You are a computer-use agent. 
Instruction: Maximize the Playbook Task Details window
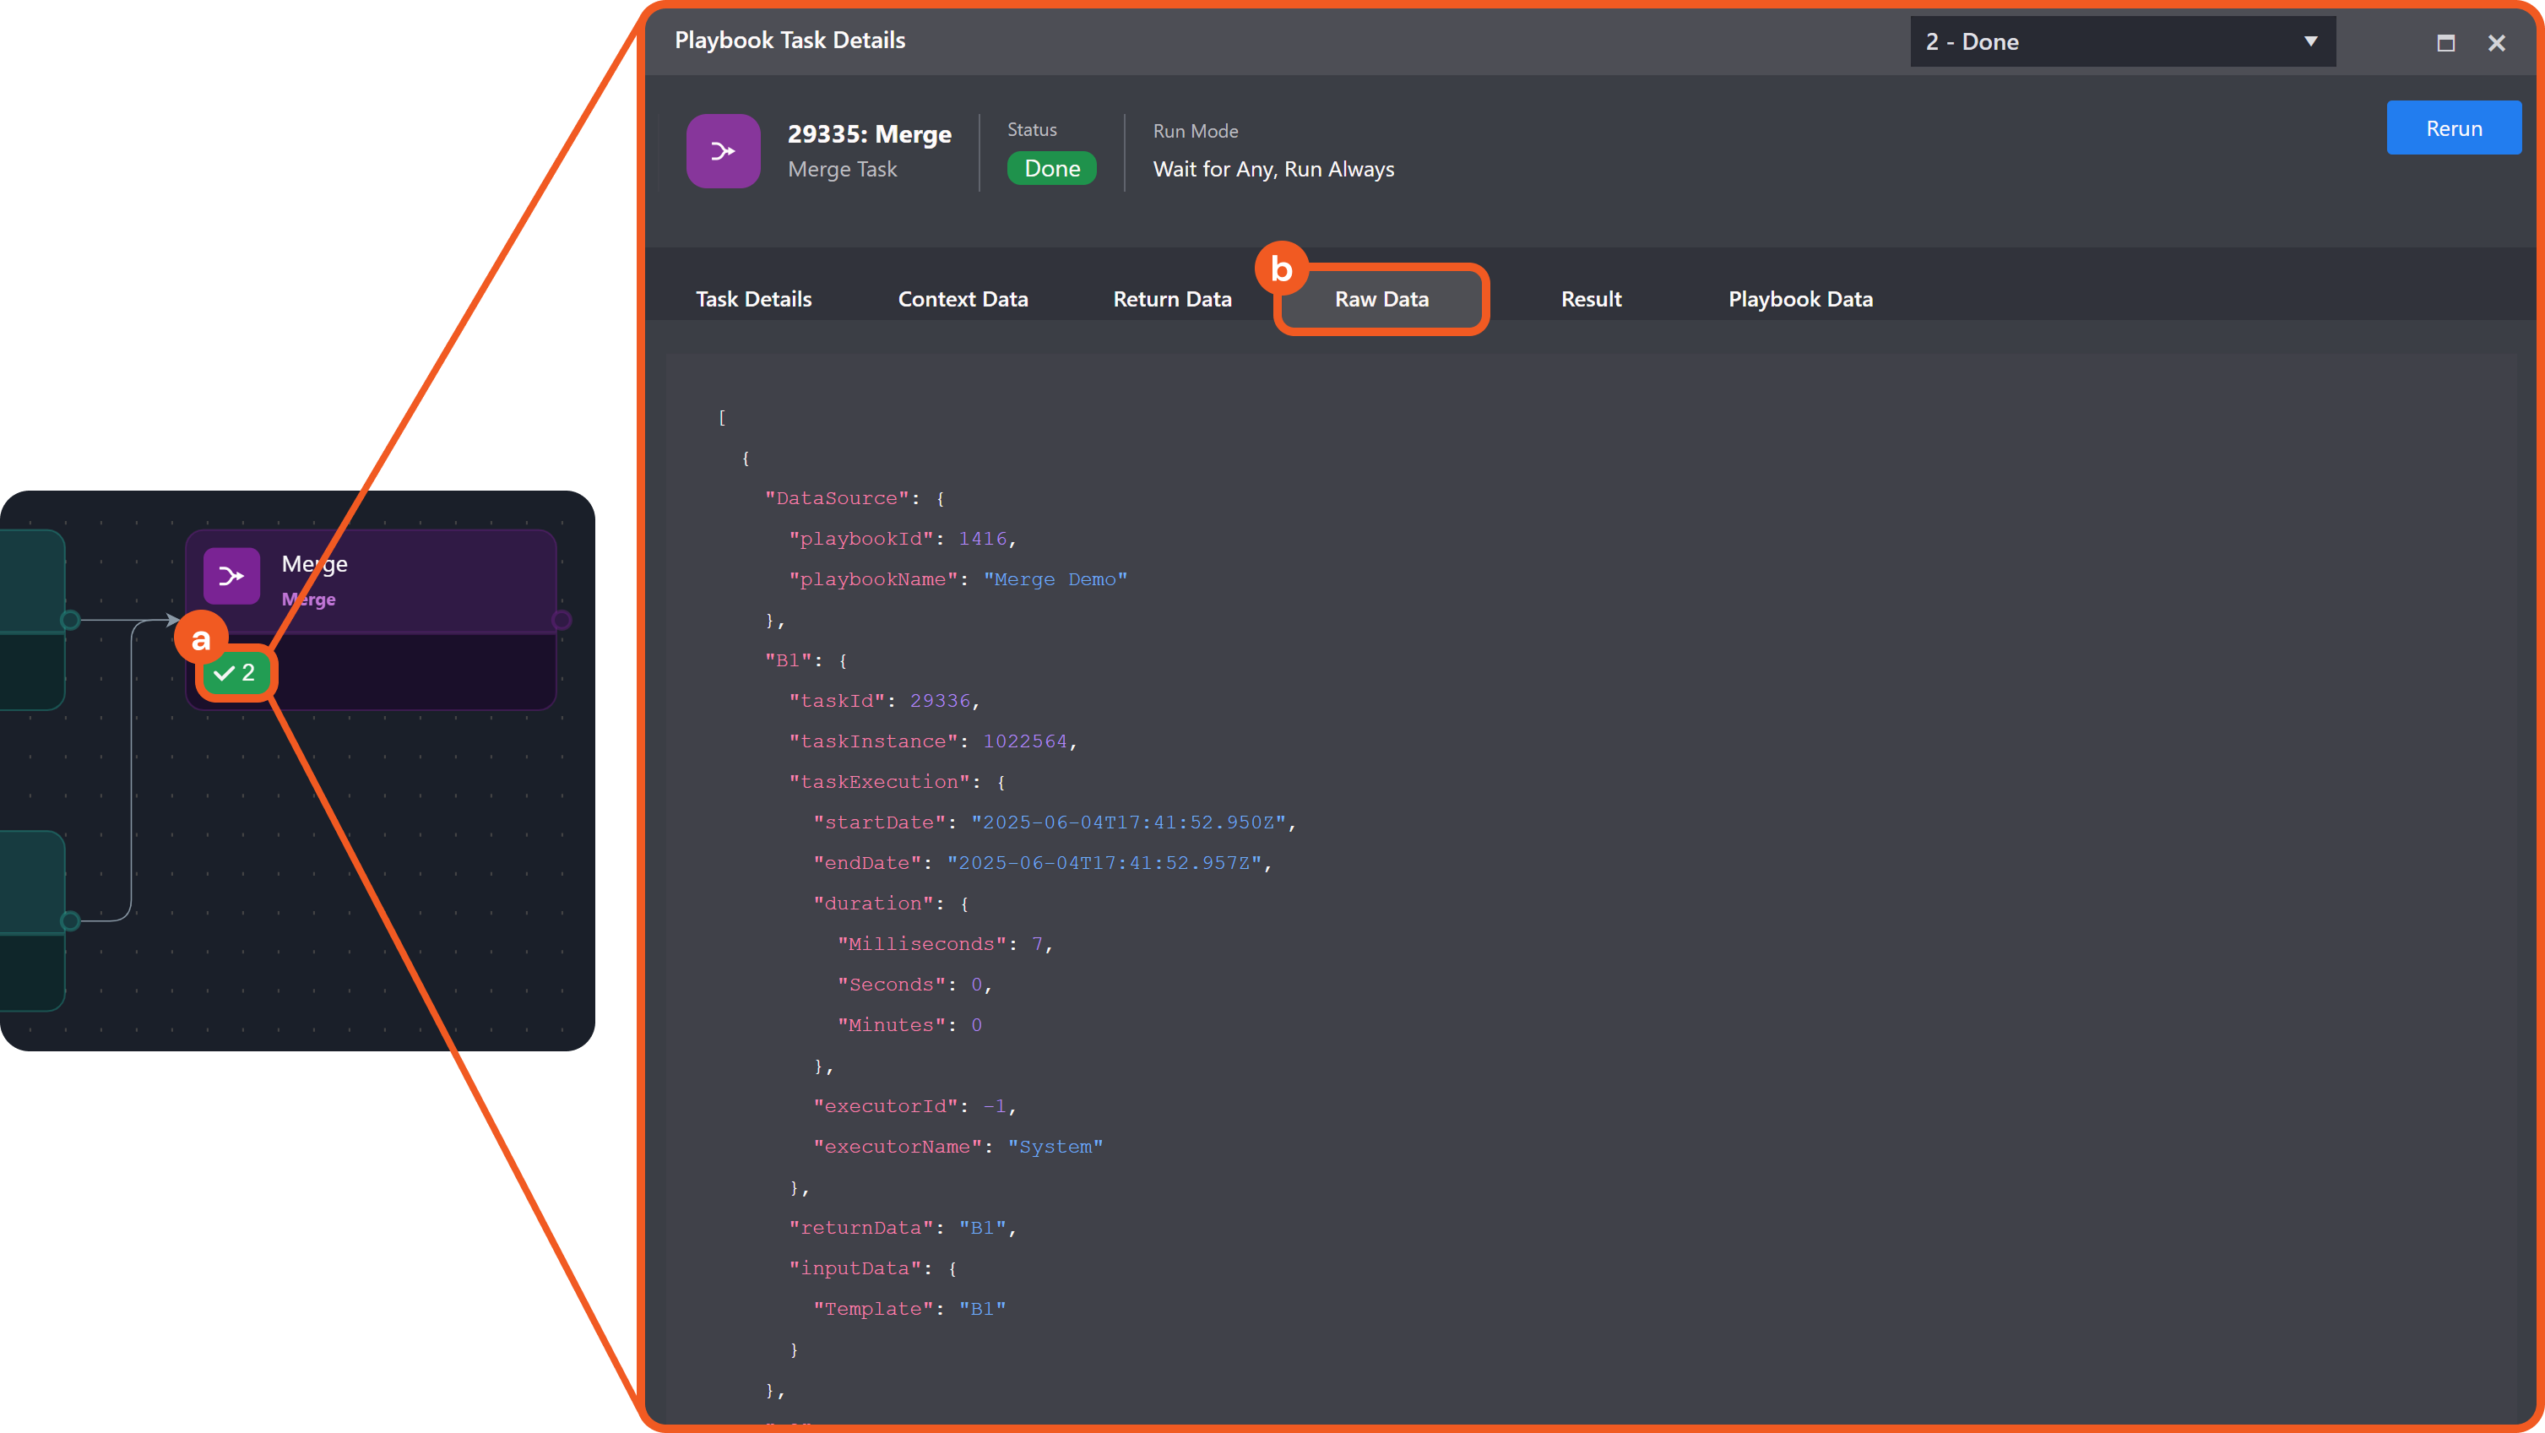2445,42
